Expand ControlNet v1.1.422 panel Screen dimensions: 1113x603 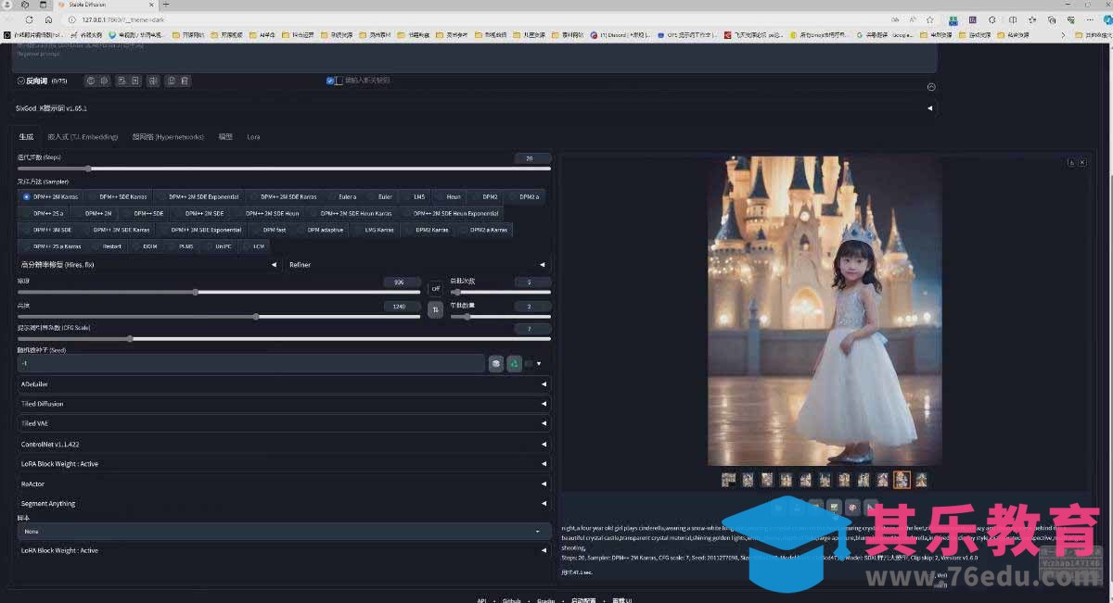[x=284, y=445]
